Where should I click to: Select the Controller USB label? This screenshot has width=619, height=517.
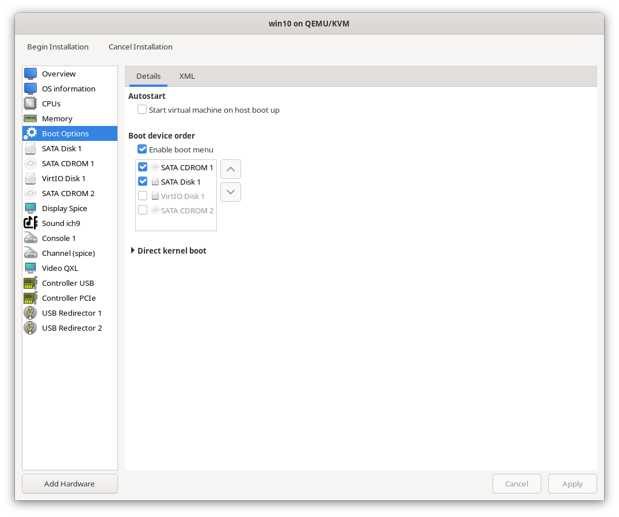coord(68,284)
